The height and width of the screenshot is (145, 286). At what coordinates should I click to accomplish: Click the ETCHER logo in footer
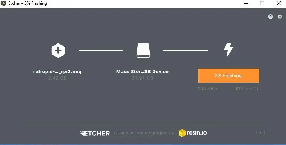tap(94, 133)
